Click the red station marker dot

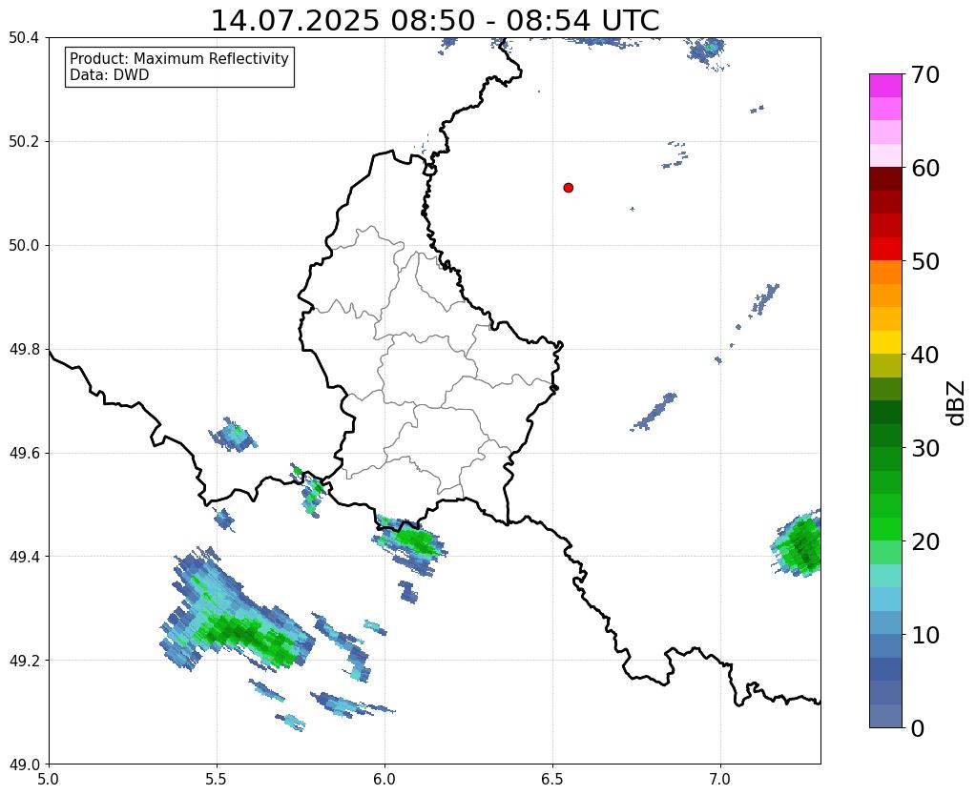[568, 188]
